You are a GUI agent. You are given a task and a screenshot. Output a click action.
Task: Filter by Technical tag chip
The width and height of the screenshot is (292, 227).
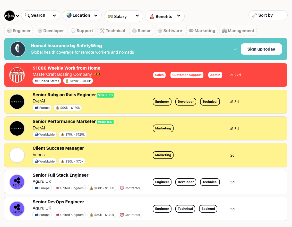(113, 31)
